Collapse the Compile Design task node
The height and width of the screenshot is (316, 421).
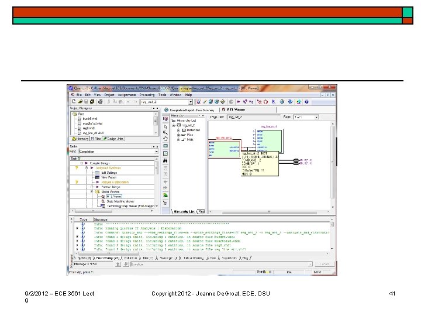[x=82, y=163]
